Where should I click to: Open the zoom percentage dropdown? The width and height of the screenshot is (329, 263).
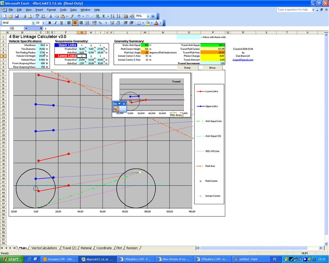pos(148,16)
